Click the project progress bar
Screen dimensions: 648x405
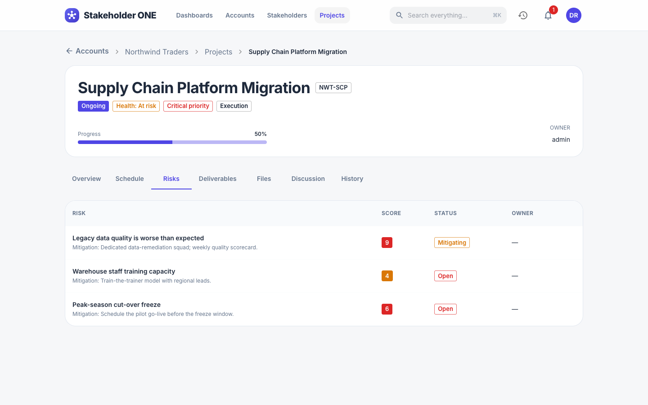tap(172, 142)
